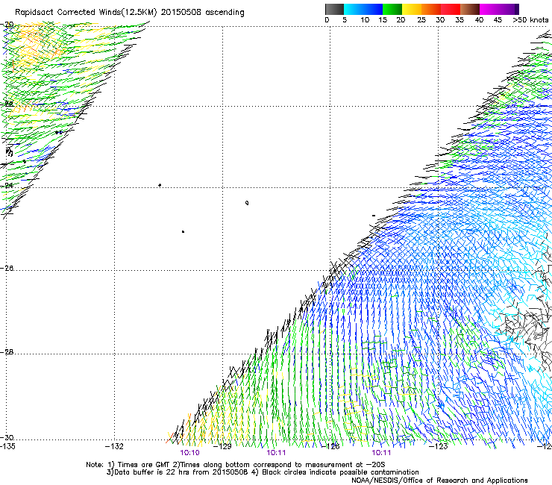Click the '-132' longitude axis label
This screenshot has width=552, height=485.
pos(114,446)
